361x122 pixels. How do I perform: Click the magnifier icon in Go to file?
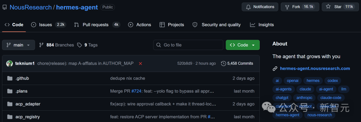pos(158,45)
